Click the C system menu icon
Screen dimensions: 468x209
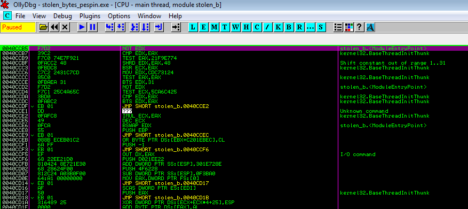coord(7,16)
